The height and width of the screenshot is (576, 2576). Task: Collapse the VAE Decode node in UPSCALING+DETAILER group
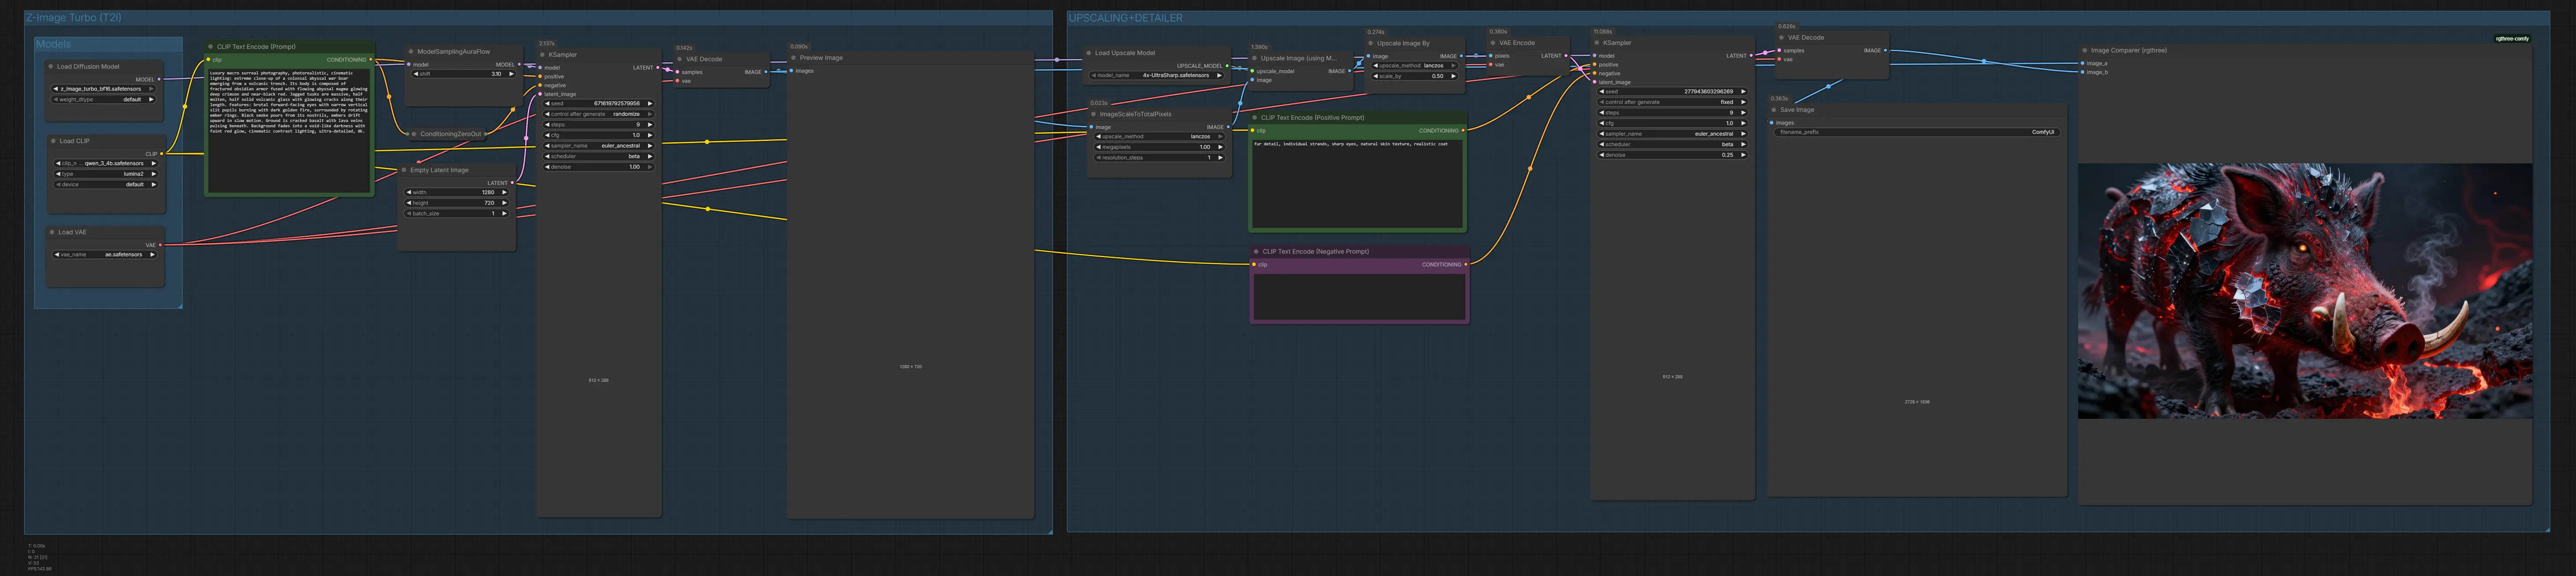(x=1781, y=38)
